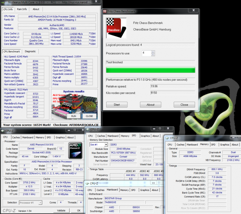
Task: Open Caches tab in the CPU-Z CPU window
Action: coord(16,137)
